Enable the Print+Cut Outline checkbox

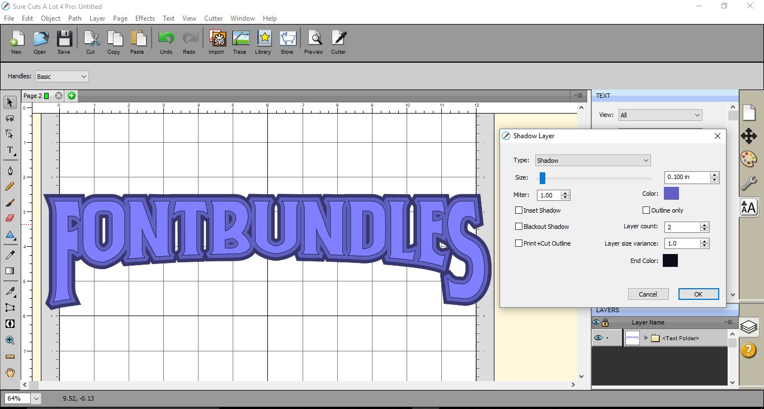[518, 243]
